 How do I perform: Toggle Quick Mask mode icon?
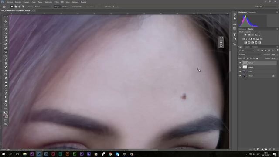[x=6, y=120]
